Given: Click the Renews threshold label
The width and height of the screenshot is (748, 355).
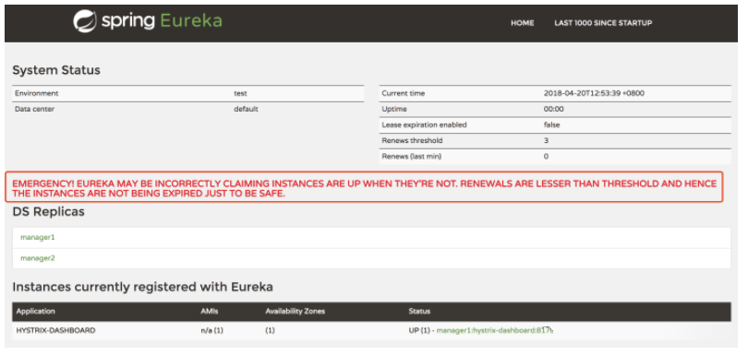Looking at the screenshot, I should point(412,140).
